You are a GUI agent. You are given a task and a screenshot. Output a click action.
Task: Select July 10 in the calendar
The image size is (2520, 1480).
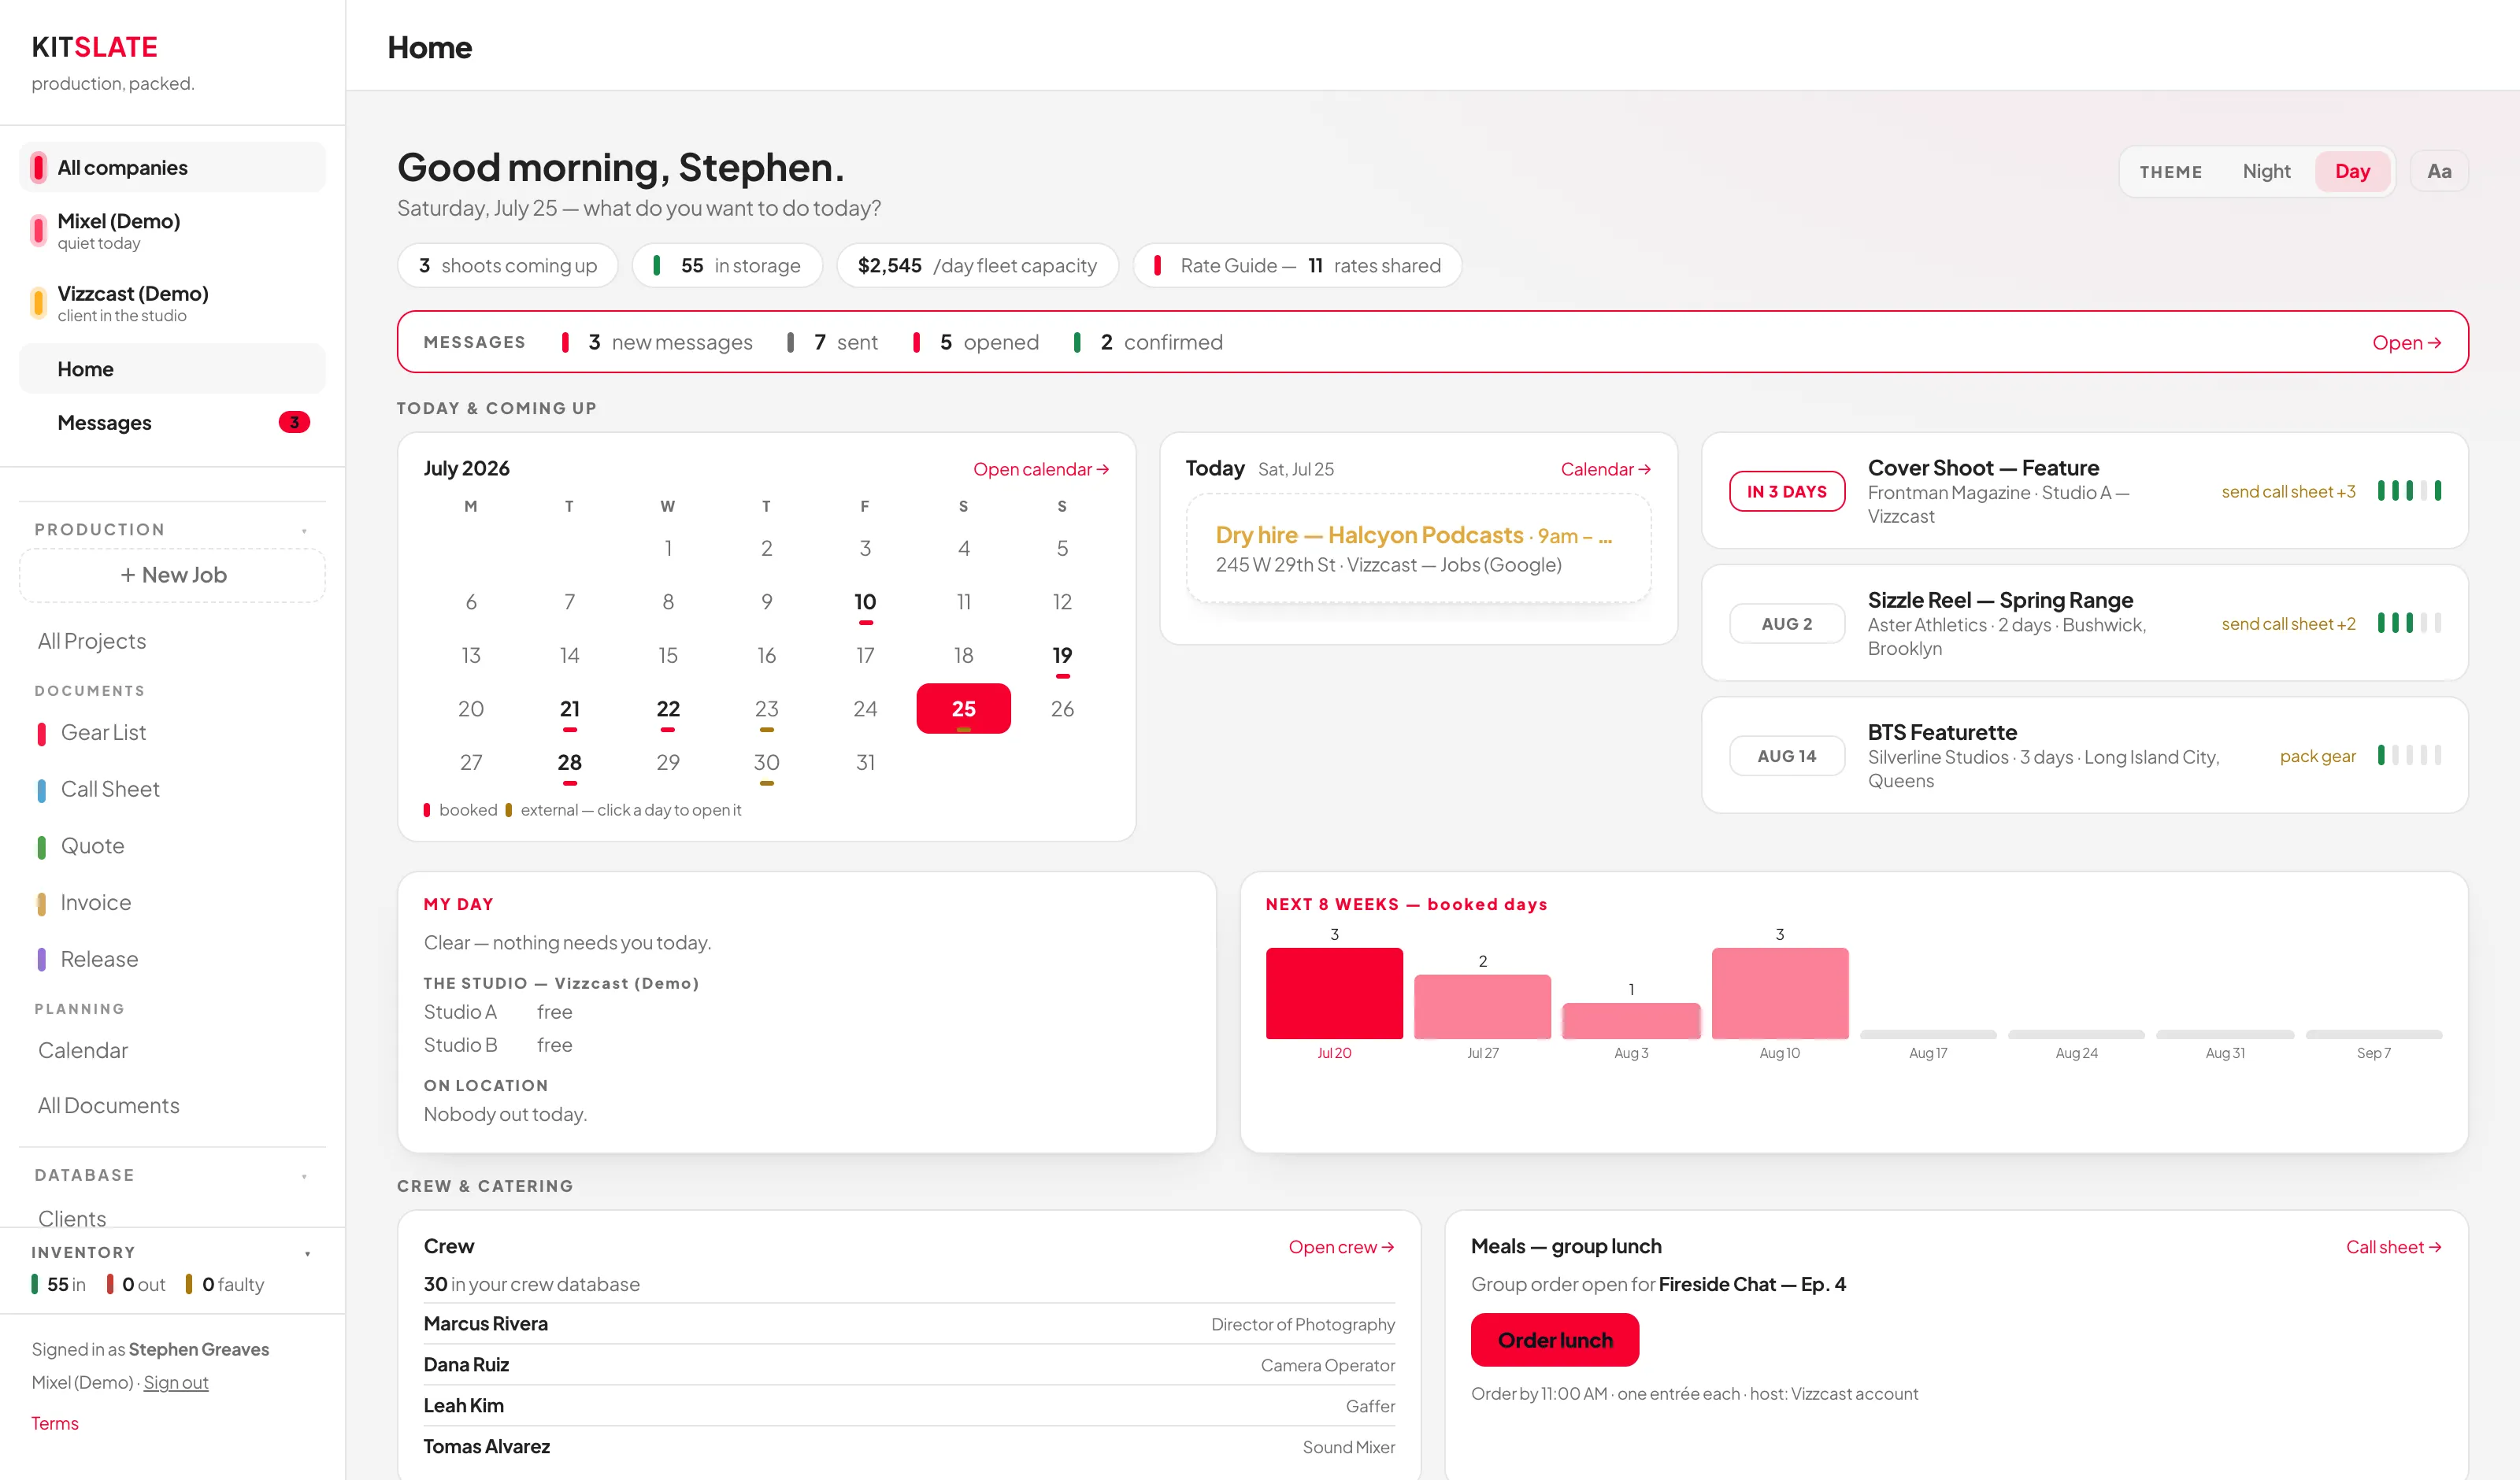865,602
